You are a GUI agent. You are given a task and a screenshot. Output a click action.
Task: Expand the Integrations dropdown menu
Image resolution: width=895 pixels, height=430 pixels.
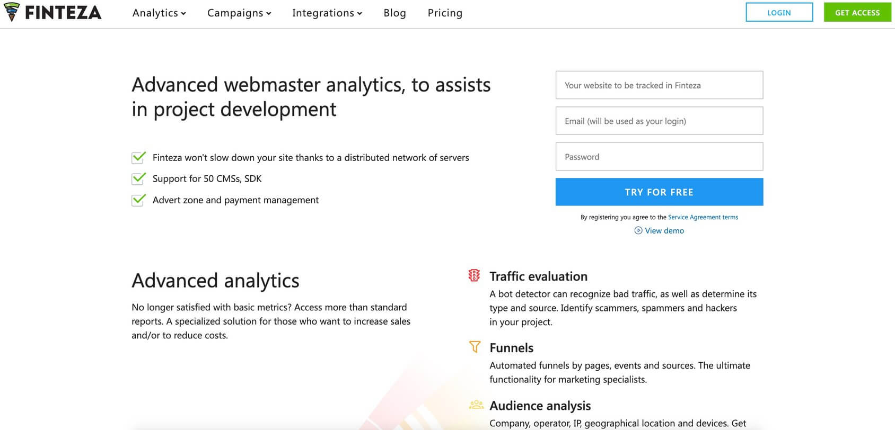327,13
